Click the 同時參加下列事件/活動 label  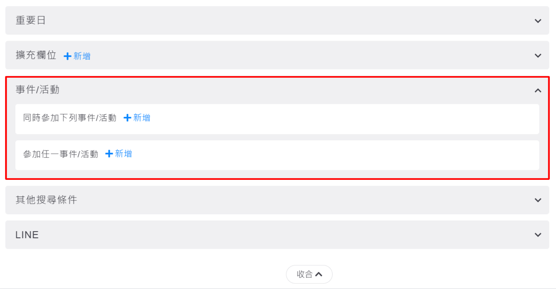point(69,118)
